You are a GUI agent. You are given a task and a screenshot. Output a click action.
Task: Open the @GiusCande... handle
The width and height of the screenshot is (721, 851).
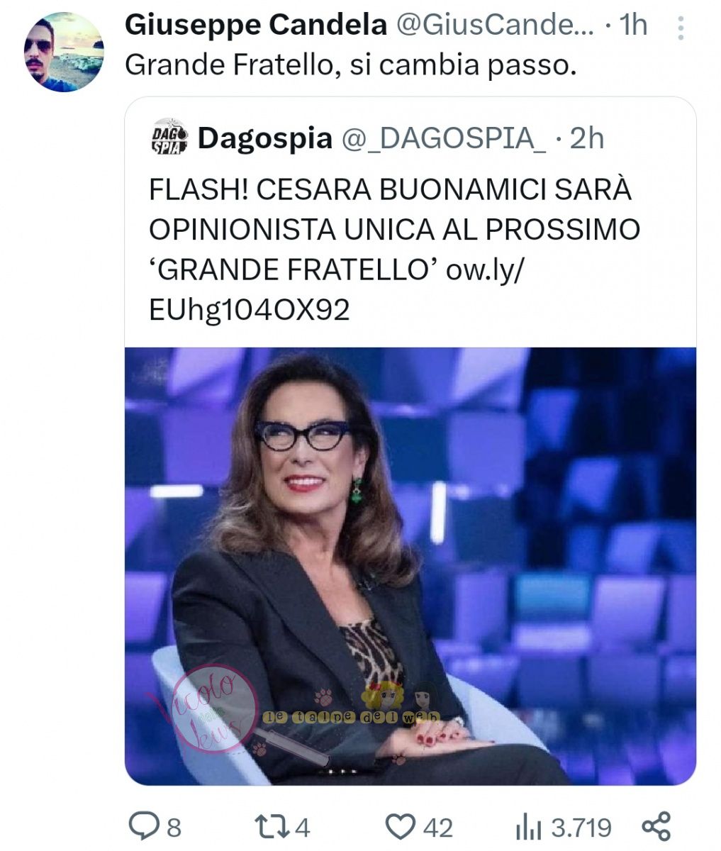coord(496,26)
